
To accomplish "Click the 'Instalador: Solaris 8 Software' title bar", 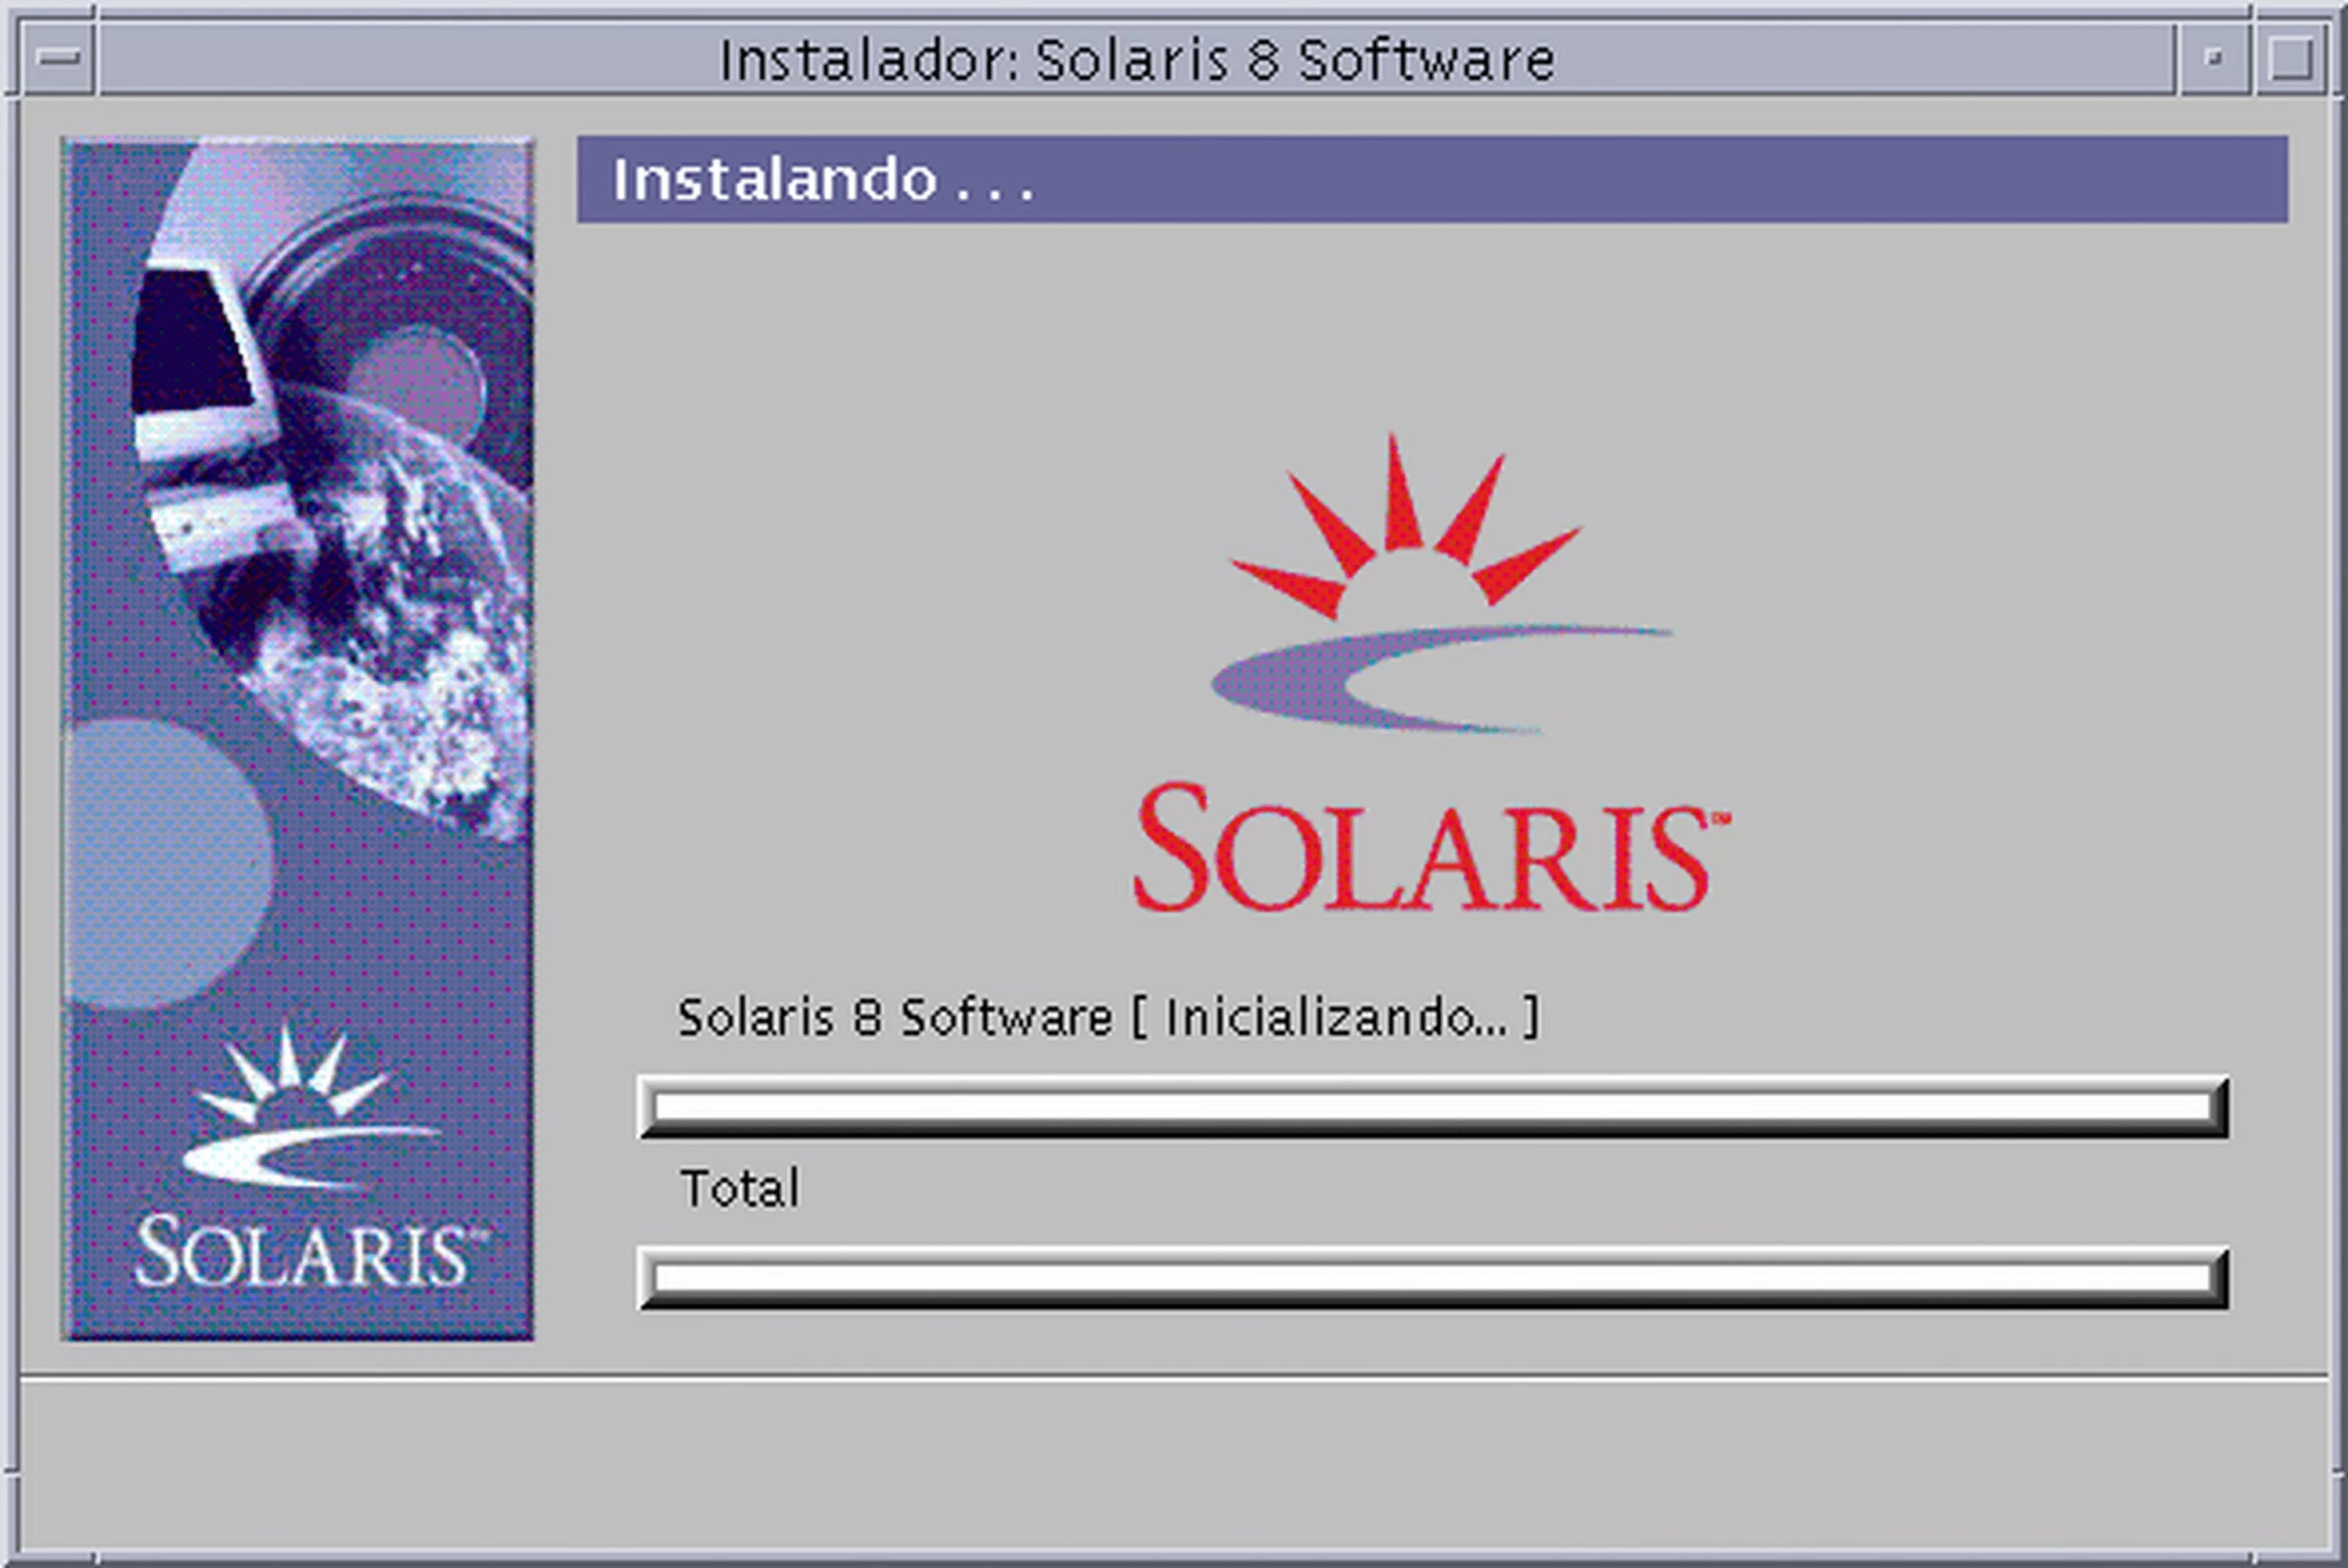I will 1136,59.
